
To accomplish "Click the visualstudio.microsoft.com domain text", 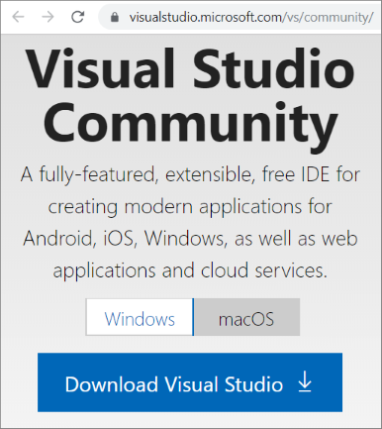I will click(206, 17).
